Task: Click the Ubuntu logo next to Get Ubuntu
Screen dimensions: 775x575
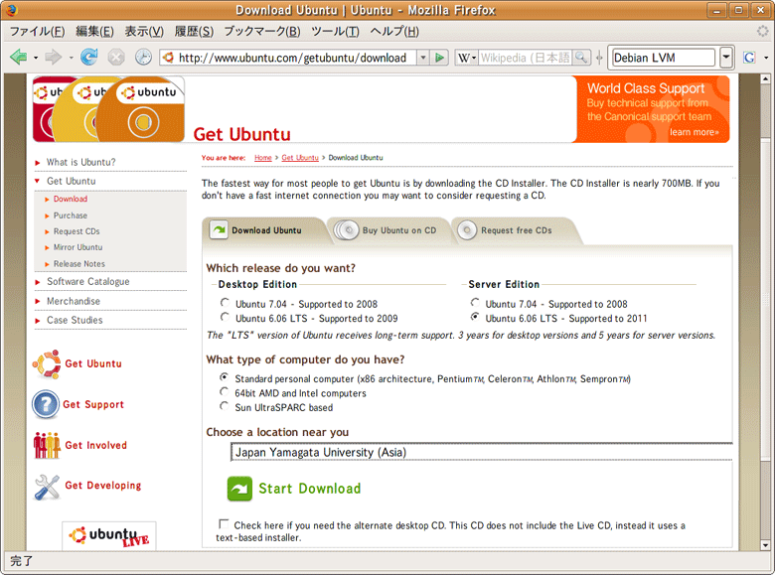Action: 47,364
